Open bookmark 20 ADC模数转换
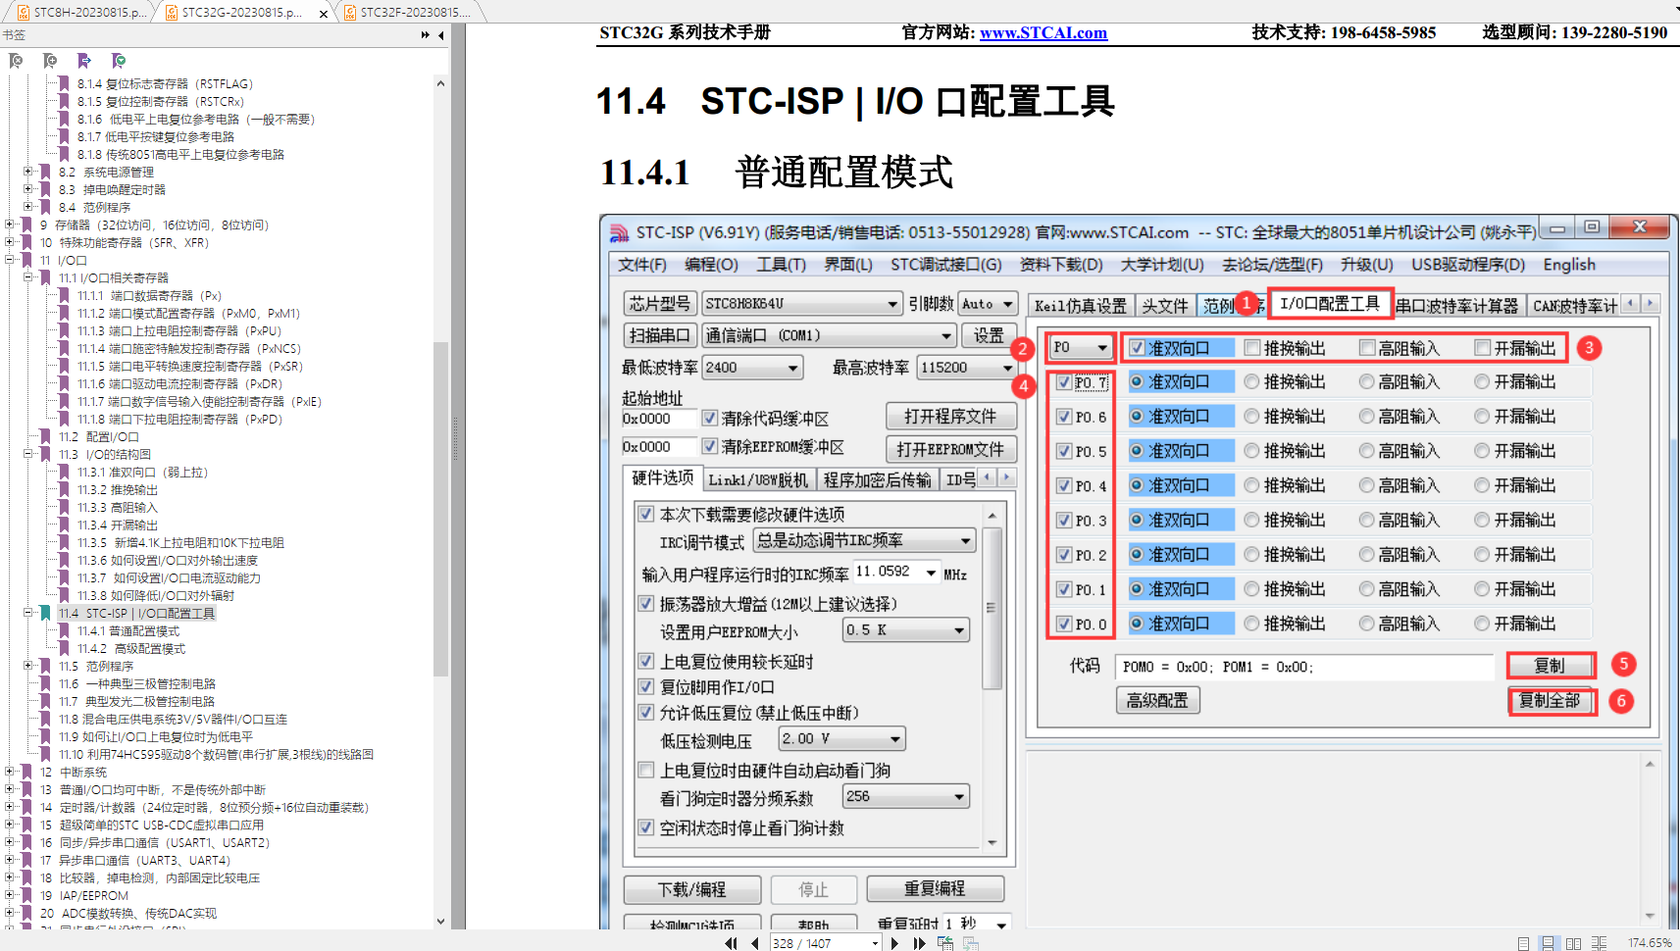This screenshot has height=951, width=1680. (x=128, y=914)
